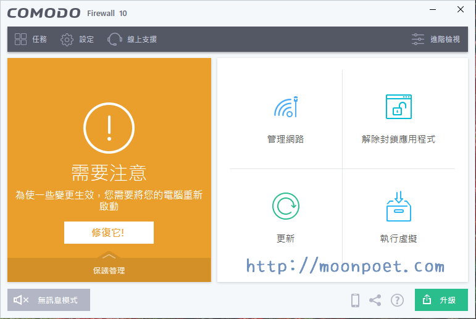Open the 任務 tasks grid icon
The height and width of the screenshot is (319, 476).
point(20,39)
